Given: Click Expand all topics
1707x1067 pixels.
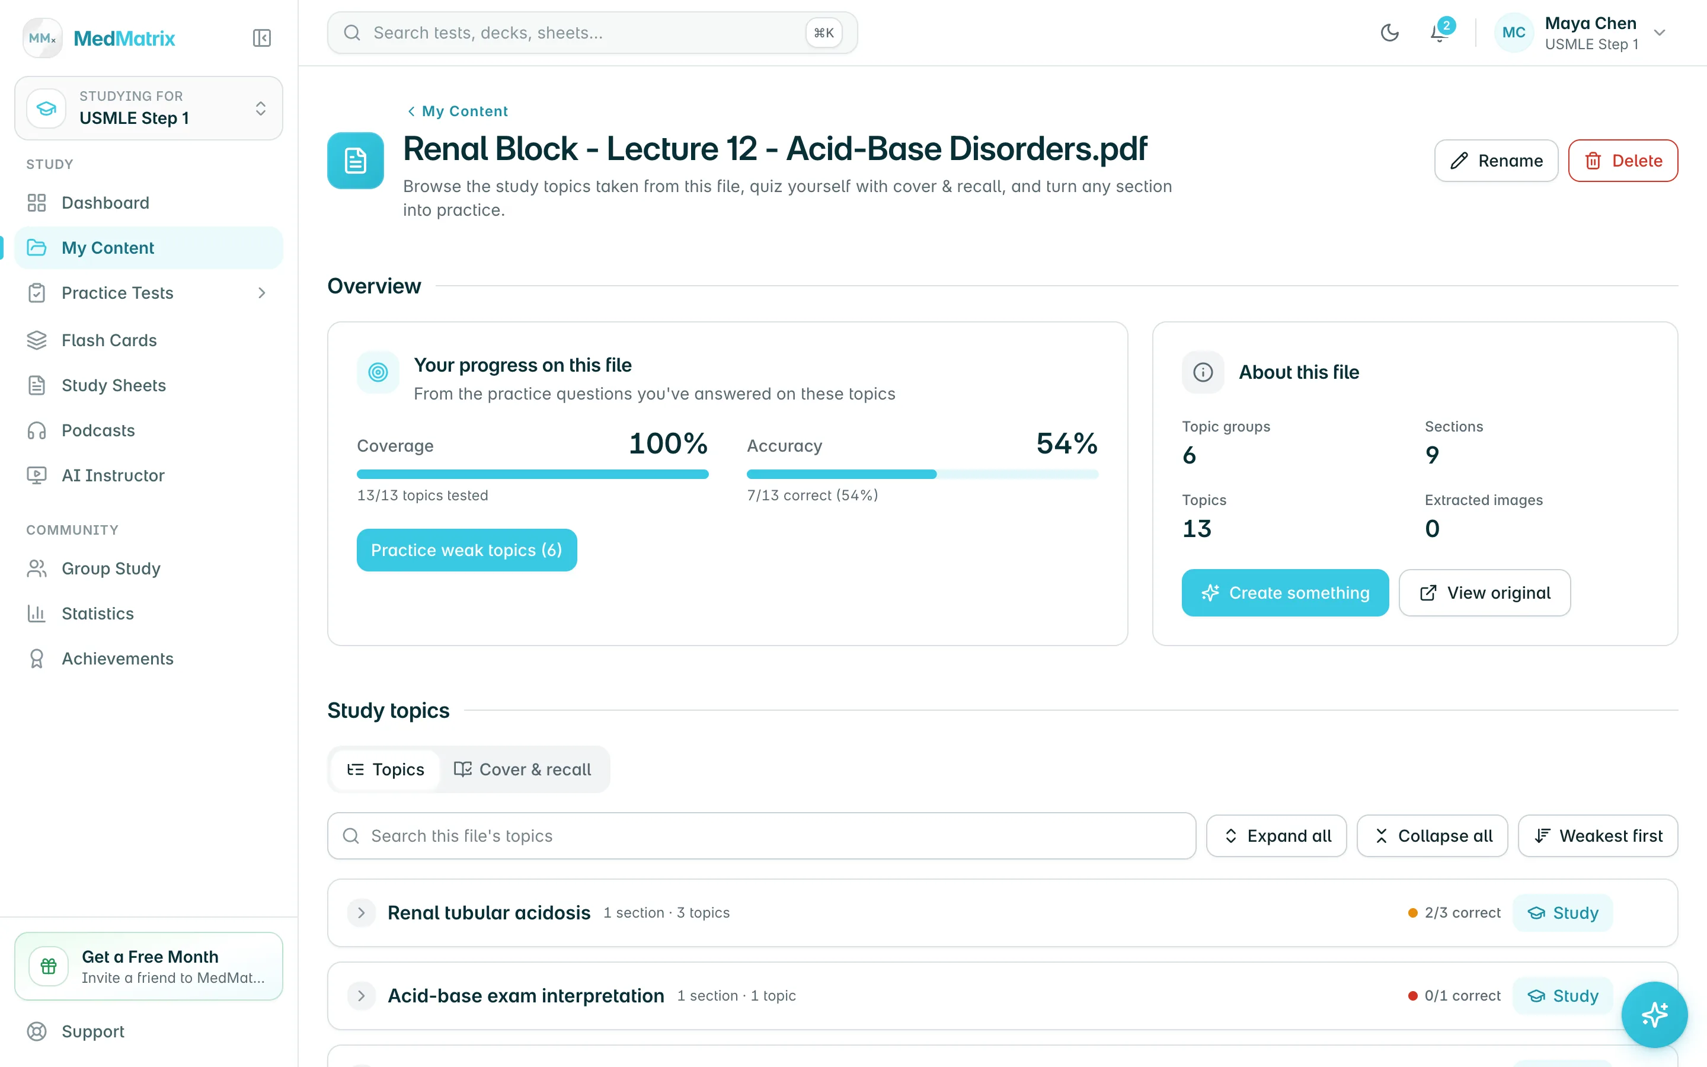Looking at the screenshot, I should [1277, 836].
